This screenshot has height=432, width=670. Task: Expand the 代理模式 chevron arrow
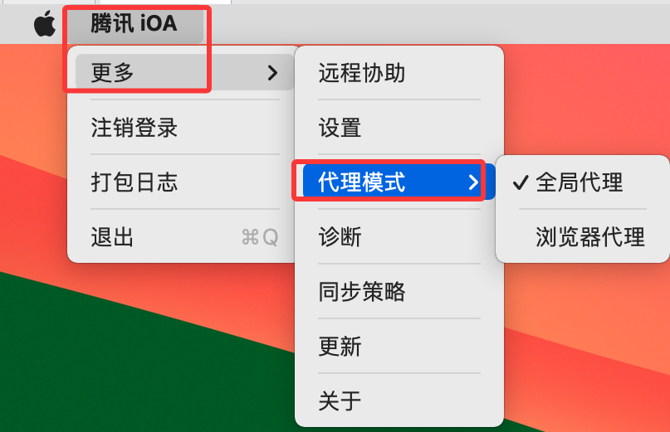click(473, 182)
